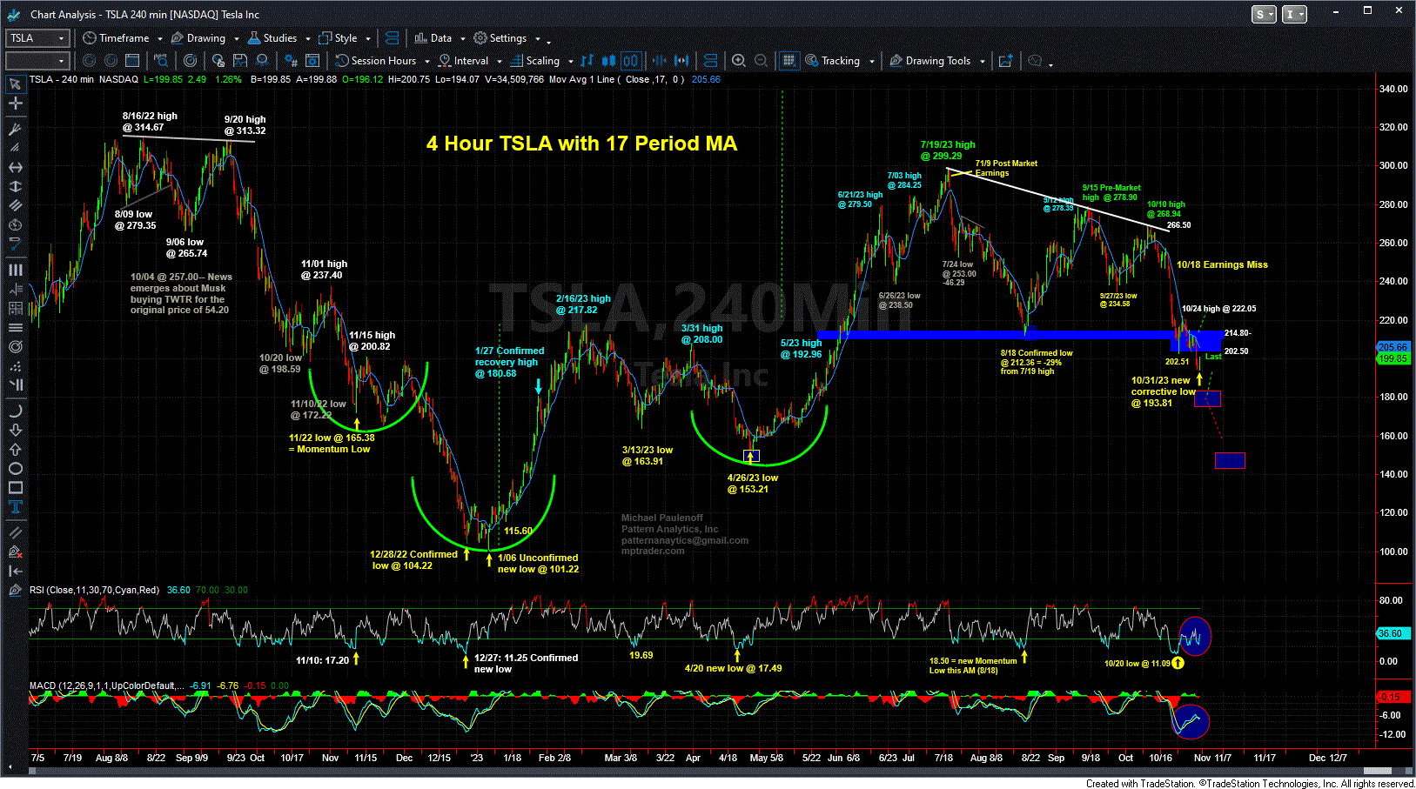Open the Settings menu

(x=500, y=38)
